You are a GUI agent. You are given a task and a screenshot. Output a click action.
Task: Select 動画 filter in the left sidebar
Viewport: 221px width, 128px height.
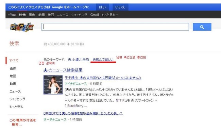[x=13, y=83]
